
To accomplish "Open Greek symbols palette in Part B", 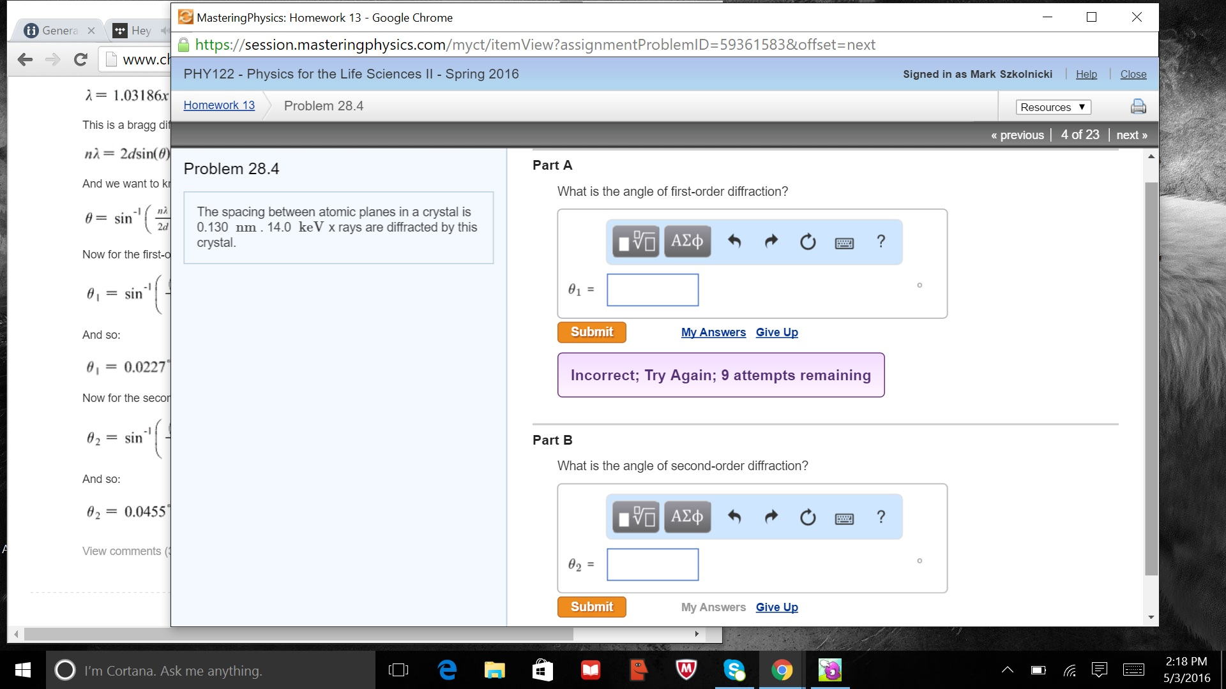I will (x=687, y=517).
